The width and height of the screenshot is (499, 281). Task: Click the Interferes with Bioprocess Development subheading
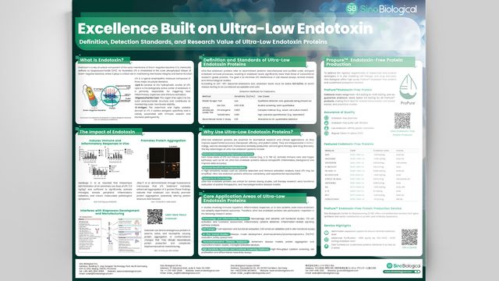point(110,212)
